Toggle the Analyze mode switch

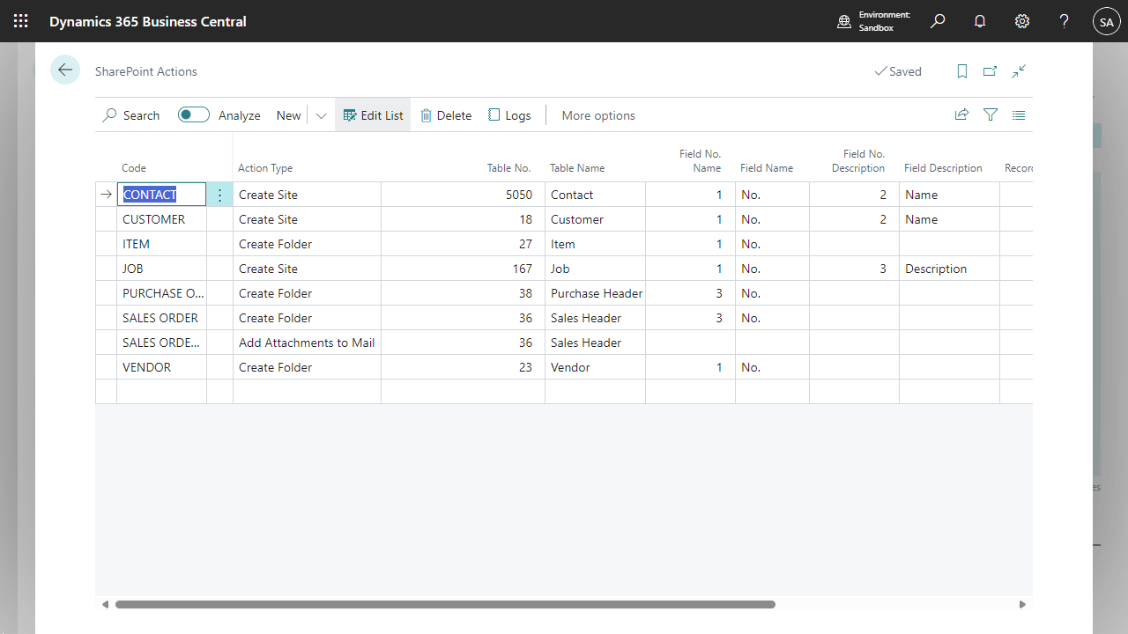[194, 114]
